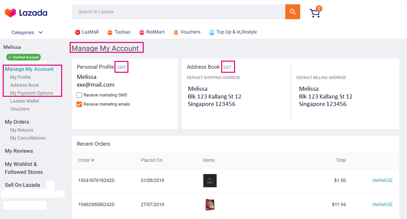
Task: Click order number 19541676162420
Action: (x=96, y=180)
